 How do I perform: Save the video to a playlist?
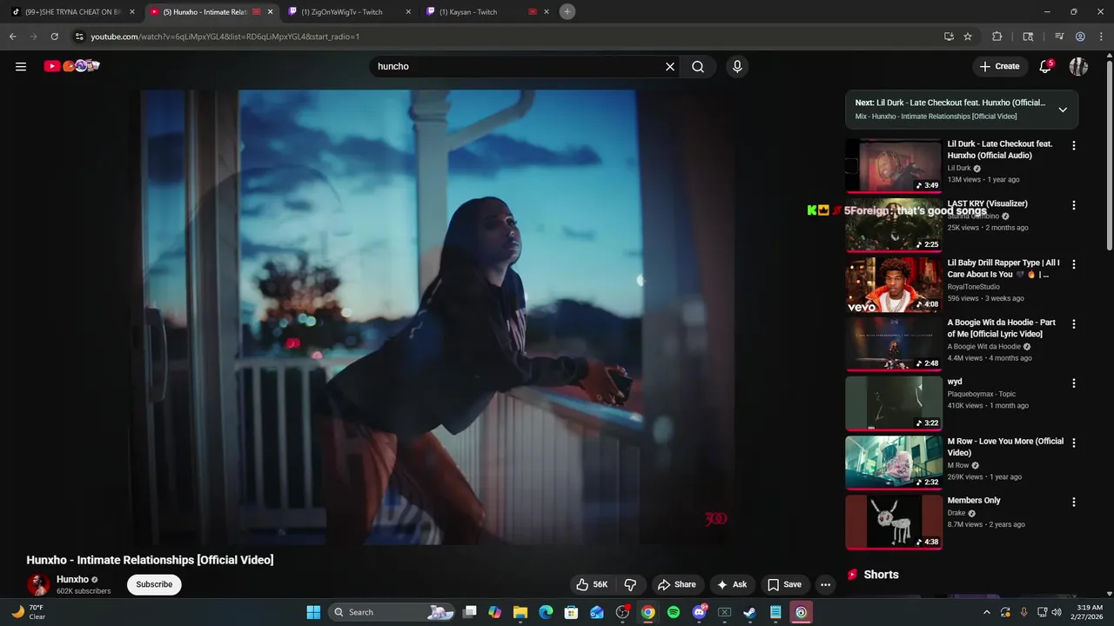tap(783, 584)
